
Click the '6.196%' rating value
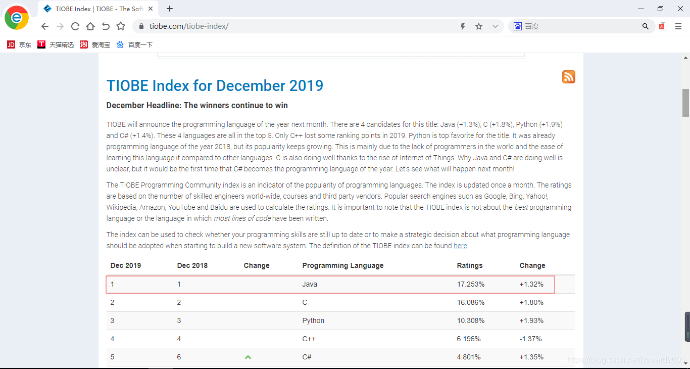coord(469,339)
